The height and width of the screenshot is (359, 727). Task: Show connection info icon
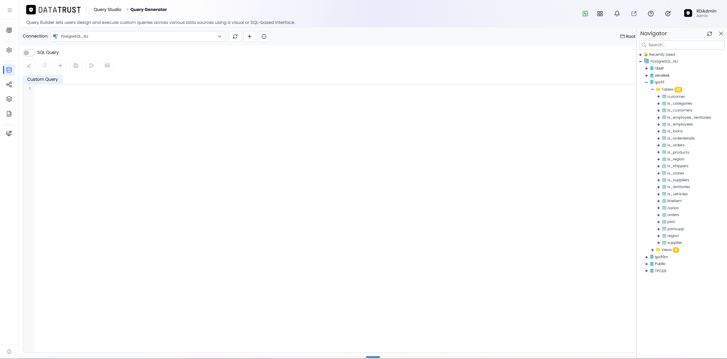(264, 36)
